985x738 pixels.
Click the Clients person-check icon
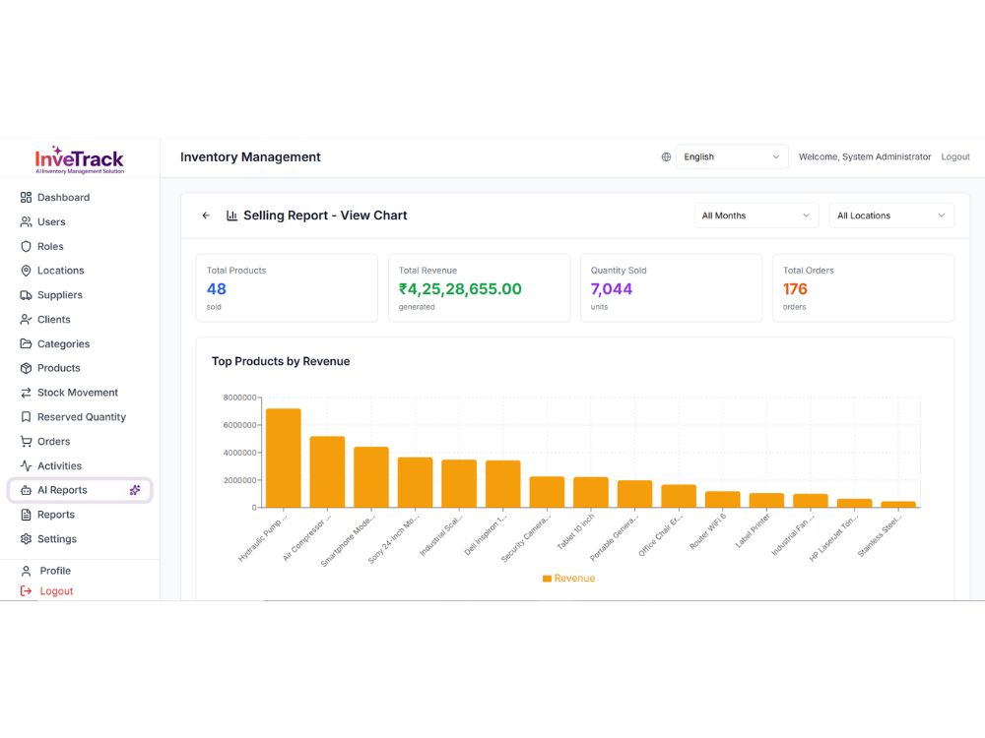tap(26, 320)
